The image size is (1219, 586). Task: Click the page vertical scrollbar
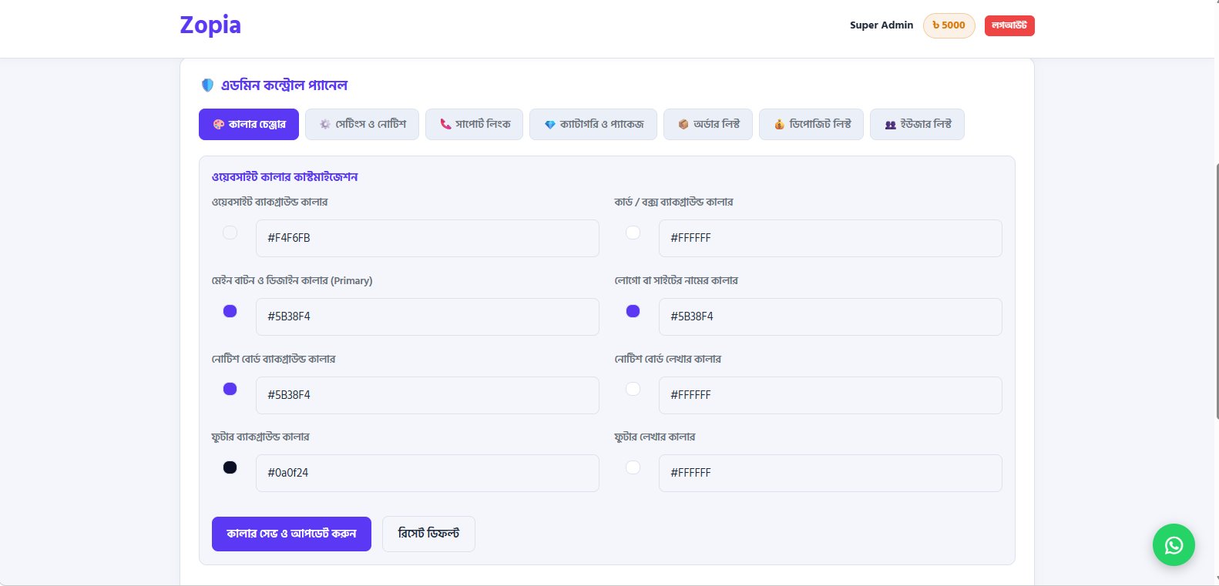(x=1217, y=291)
